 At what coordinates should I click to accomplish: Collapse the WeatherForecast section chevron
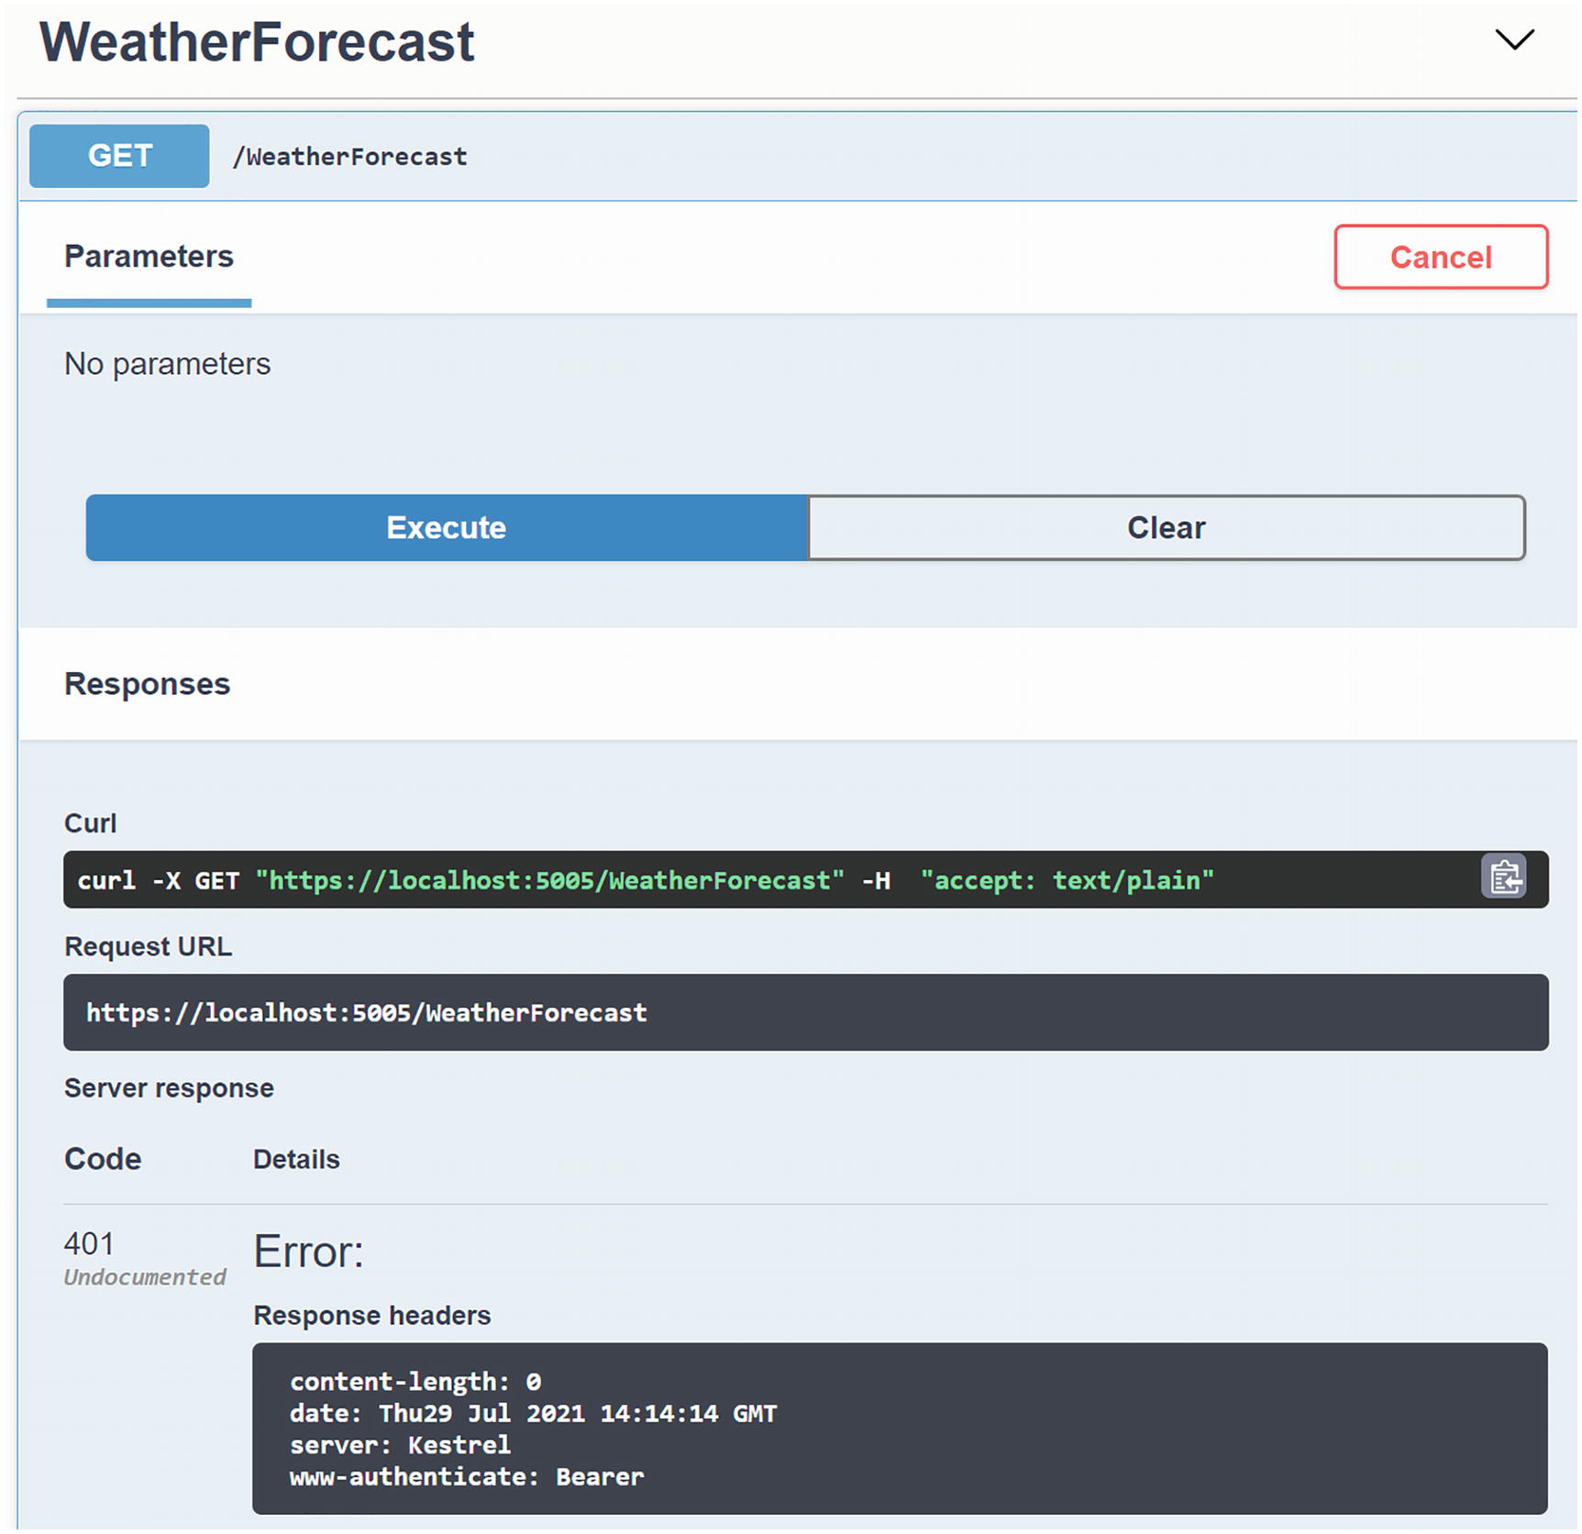(x=1513, y=39)
